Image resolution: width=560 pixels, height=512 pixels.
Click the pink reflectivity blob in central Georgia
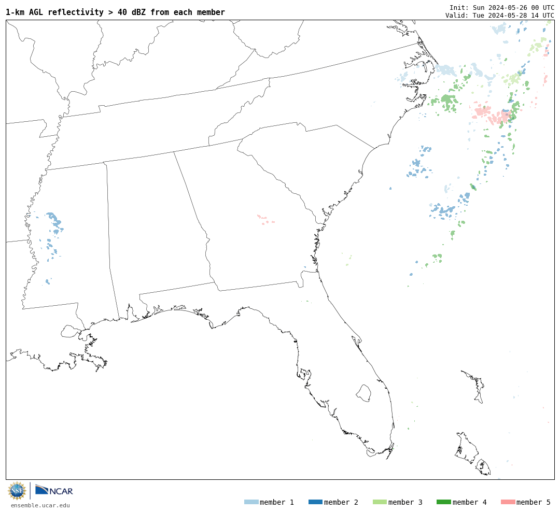265,220
